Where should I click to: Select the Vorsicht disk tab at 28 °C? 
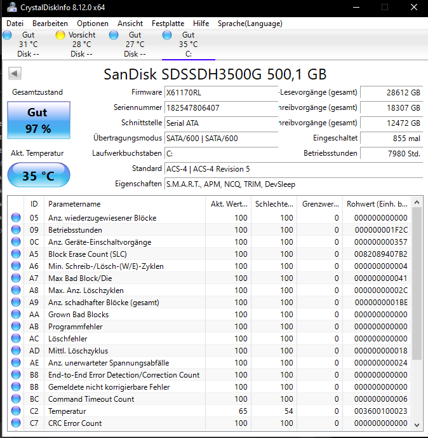[81, 44]
